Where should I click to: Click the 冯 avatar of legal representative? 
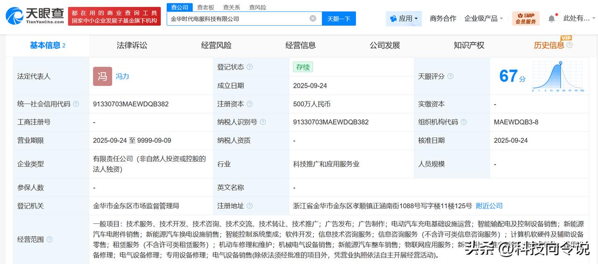[102, 76]
